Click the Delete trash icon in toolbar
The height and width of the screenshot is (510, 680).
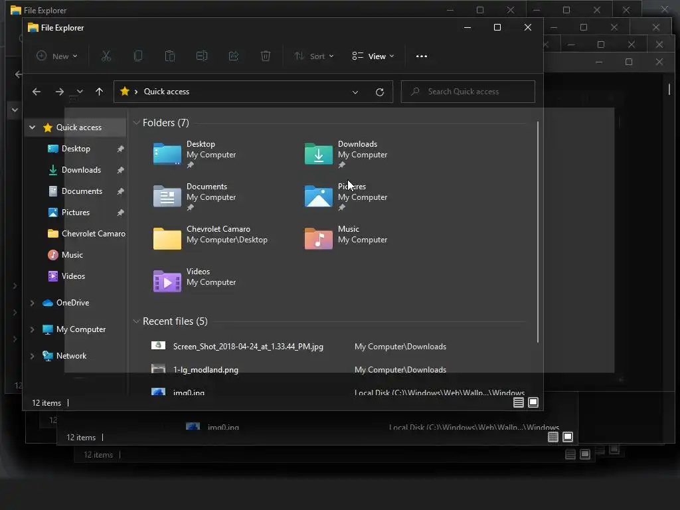(x=266, y=56)
